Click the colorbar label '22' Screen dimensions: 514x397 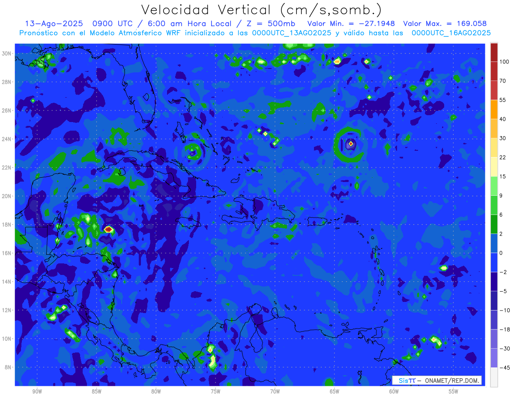502,158
